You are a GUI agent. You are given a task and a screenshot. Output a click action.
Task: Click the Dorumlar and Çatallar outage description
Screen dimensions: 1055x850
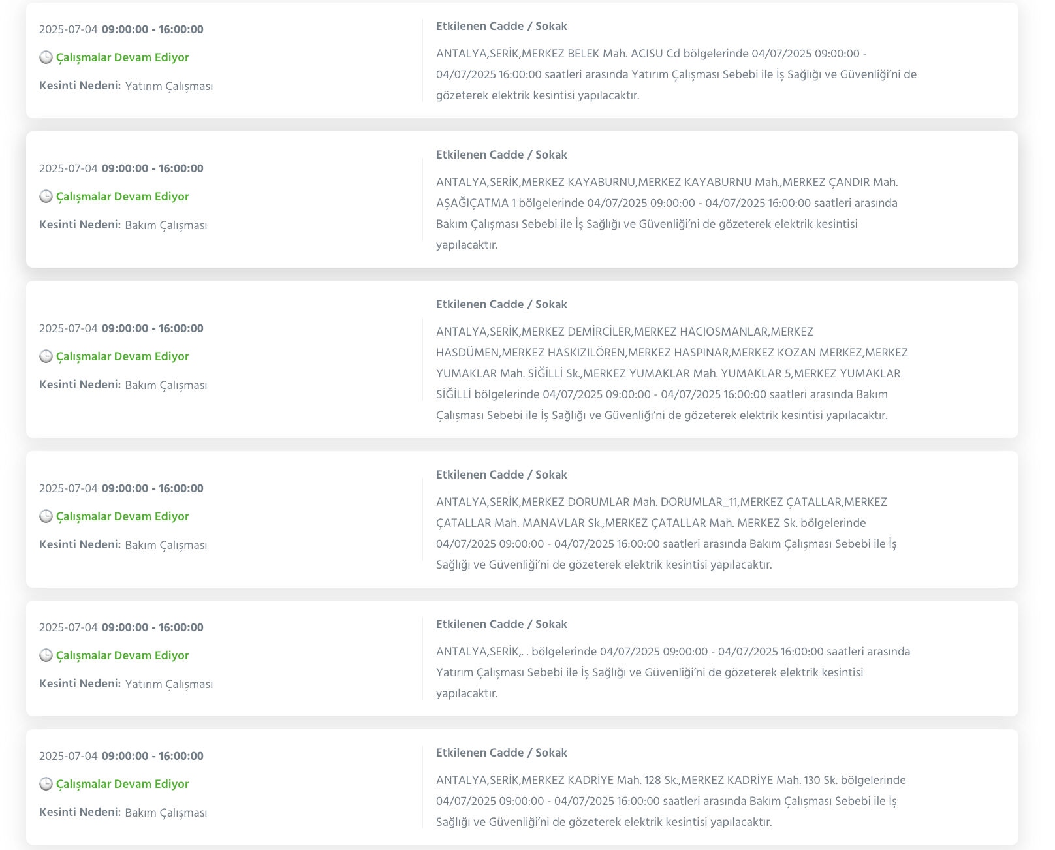coord(666,533)
